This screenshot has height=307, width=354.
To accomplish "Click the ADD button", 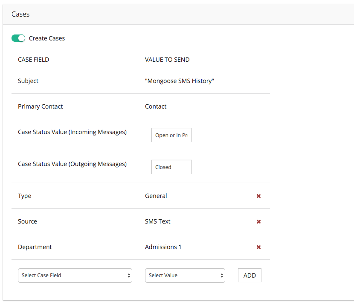I will pos(250,275).
